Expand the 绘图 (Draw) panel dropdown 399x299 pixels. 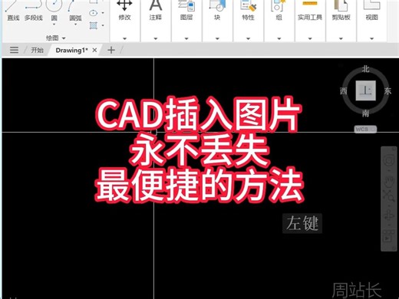pyautogui.click(x=64, y=38)
